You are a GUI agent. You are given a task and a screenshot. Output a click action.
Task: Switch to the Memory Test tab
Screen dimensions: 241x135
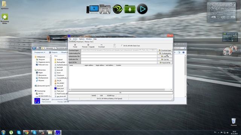[88, 42]
